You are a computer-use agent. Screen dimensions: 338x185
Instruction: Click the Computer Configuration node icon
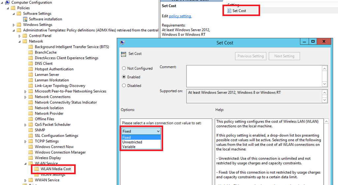point(7,3)
